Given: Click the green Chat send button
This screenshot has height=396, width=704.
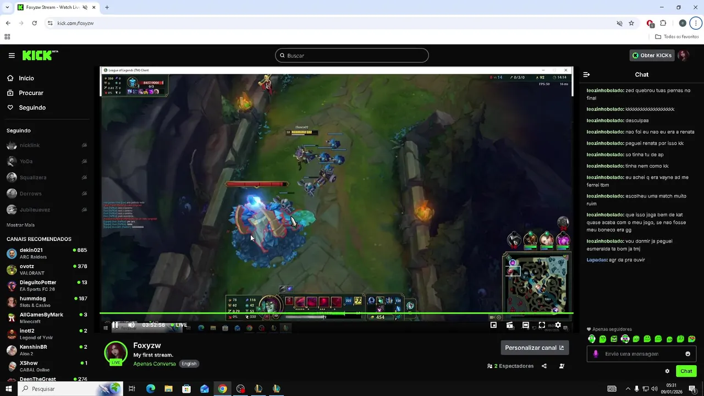Looking at the screenshot, I should [x=686, y=371].
